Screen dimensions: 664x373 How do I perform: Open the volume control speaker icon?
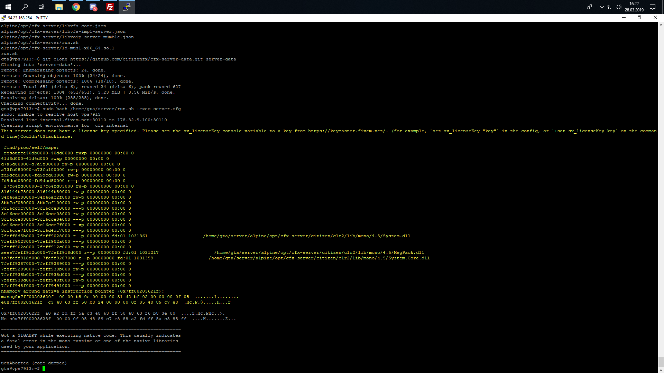point(618,7)
